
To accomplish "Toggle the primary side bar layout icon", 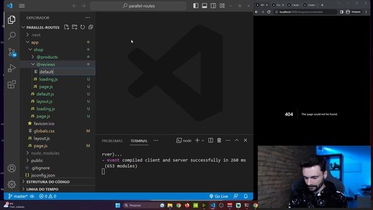I will point(196,6).
